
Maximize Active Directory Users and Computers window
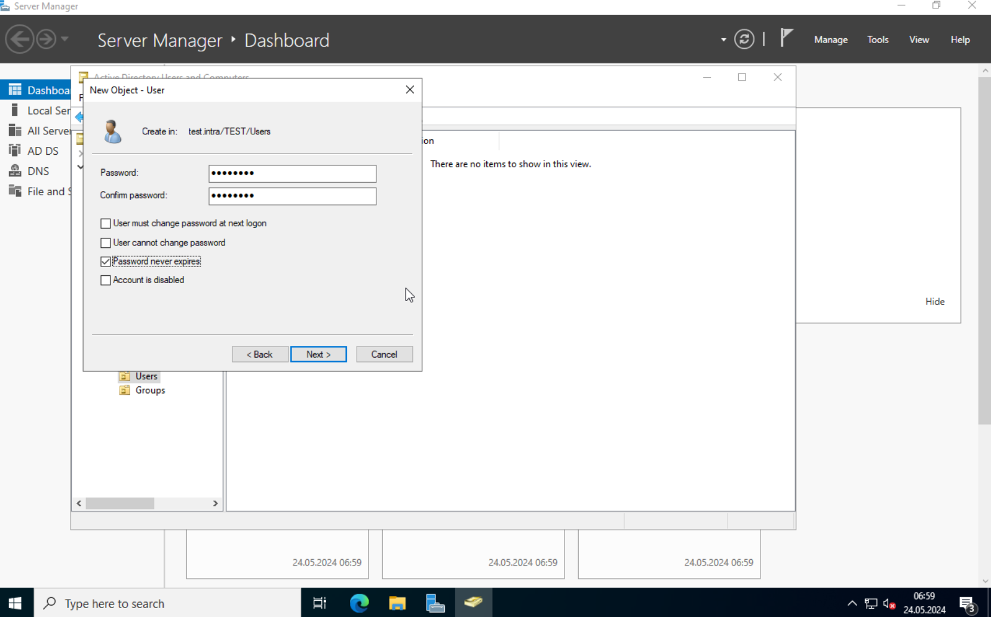pyautogui.click(x=742, y=77)
